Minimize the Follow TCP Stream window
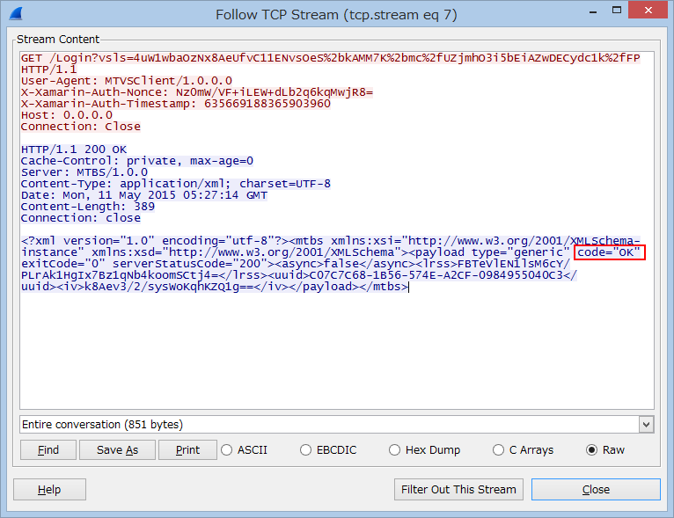The width and height of the screenshot is (674, 518). (x=593, y=11)
